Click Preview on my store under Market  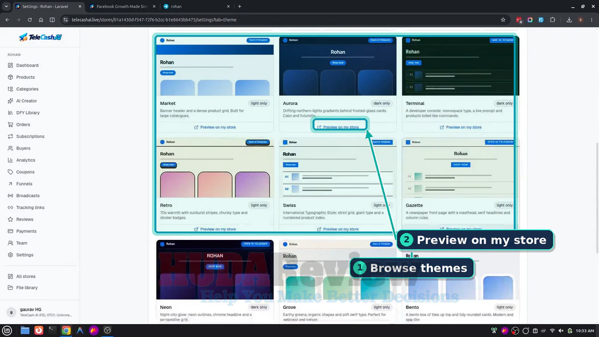[x=215, y=127]
